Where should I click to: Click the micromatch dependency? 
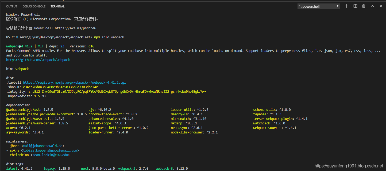point(189,119)
